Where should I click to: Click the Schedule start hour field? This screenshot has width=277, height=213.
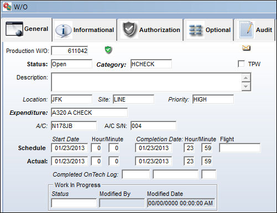pyautogui.click(x=96, y=148)
